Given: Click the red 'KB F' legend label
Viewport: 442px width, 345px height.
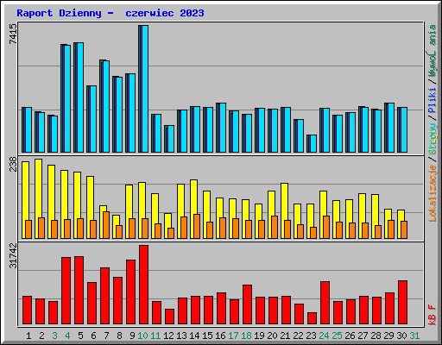Looking at the screenshot, I should 433,315.
